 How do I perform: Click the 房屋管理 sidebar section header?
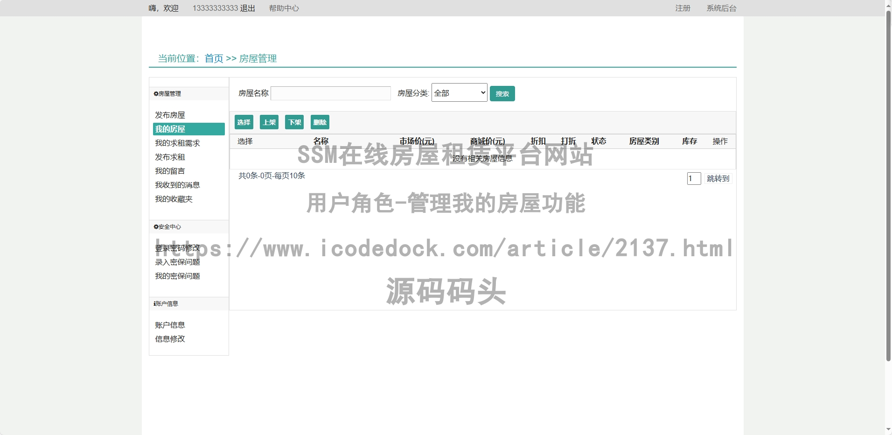pyautogui.click(x=189, y=94)
